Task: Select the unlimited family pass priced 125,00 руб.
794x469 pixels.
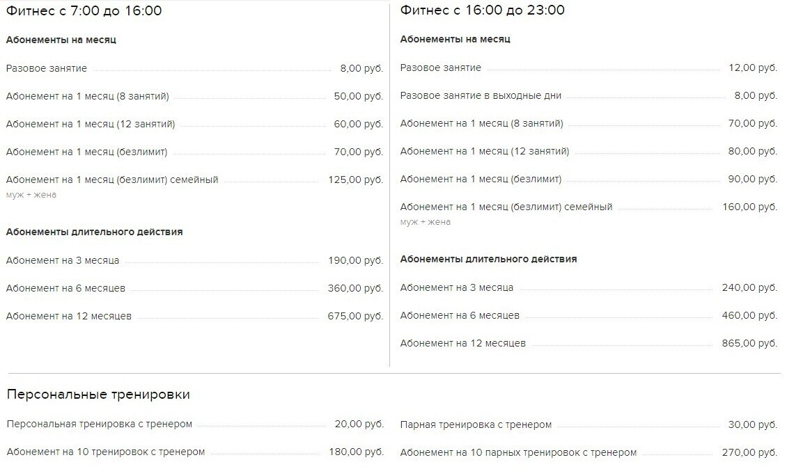Action: [112, 180]
